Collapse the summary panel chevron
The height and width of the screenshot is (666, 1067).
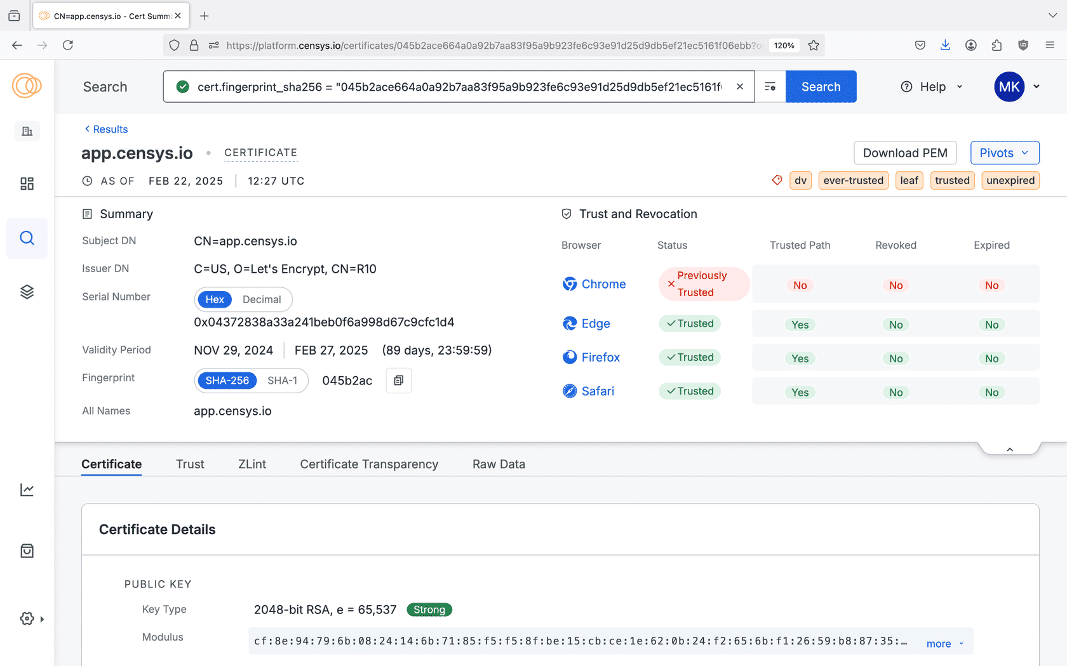pos(1010,450)
